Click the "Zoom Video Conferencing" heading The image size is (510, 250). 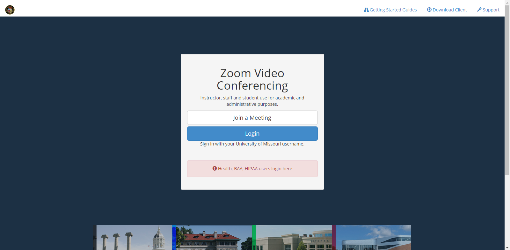point(252,79)
